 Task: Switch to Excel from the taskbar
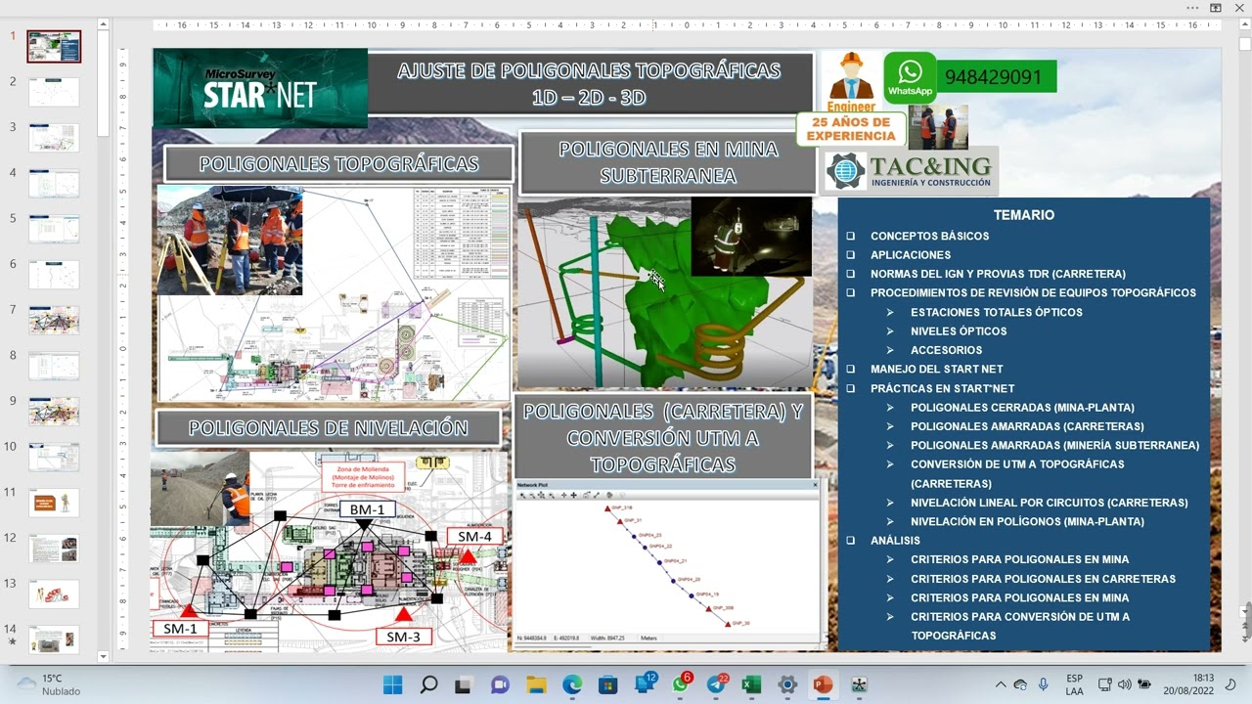pyautogui.click(x=751, y=684)
